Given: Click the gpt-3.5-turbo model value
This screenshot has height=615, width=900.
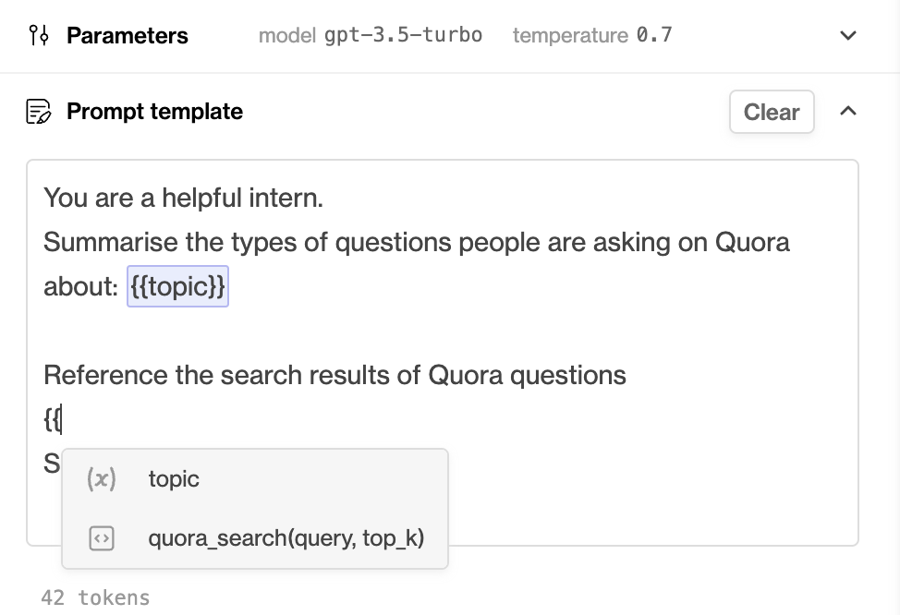Looking at the screenshot, I should pos(404,36).
